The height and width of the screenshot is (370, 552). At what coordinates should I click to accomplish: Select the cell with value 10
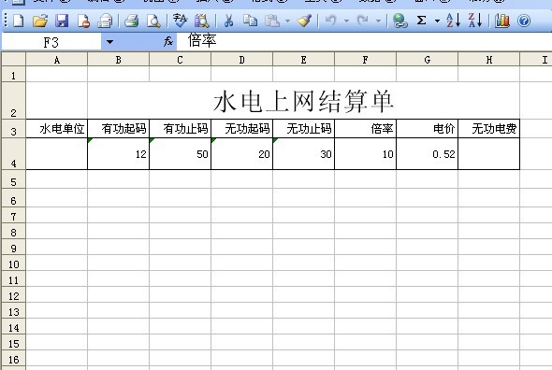tap(366, 154)
